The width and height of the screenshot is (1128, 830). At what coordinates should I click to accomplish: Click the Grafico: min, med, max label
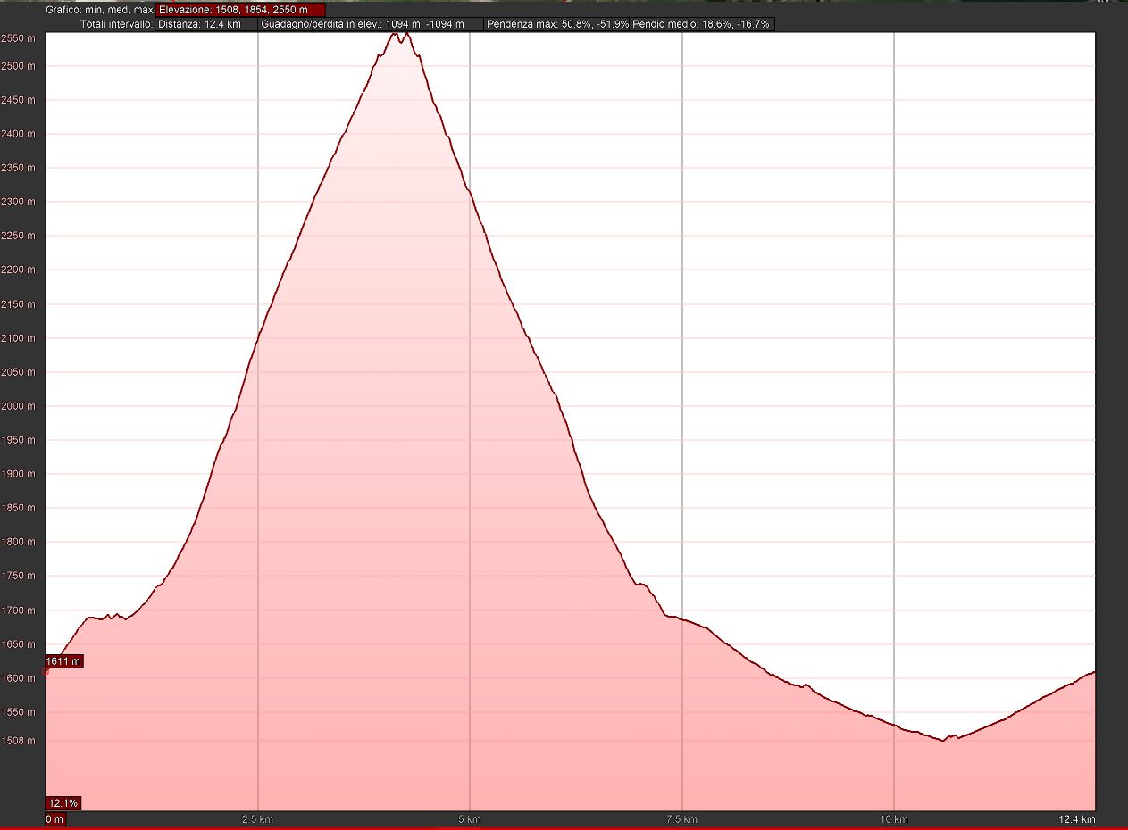click(99, 10)
